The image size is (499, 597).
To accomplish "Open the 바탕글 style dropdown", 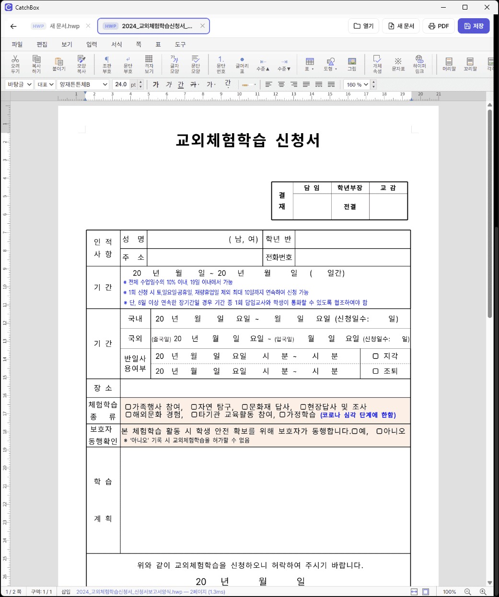I will (19, 84).
